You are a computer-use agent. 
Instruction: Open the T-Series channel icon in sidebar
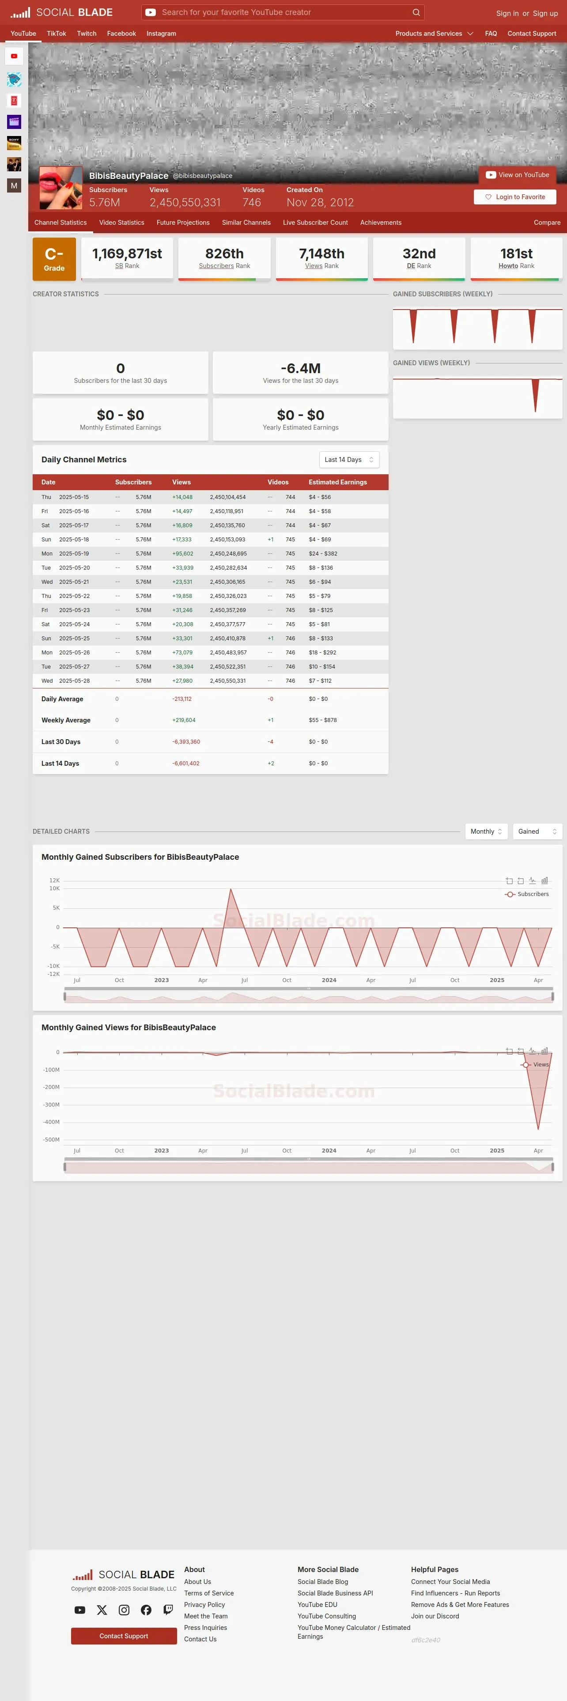(x=14, y=100)
